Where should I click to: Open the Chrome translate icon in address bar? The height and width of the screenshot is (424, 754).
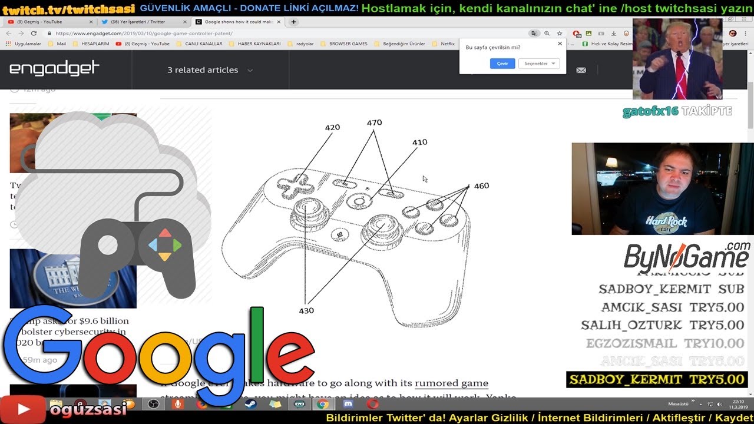[534, 34]
